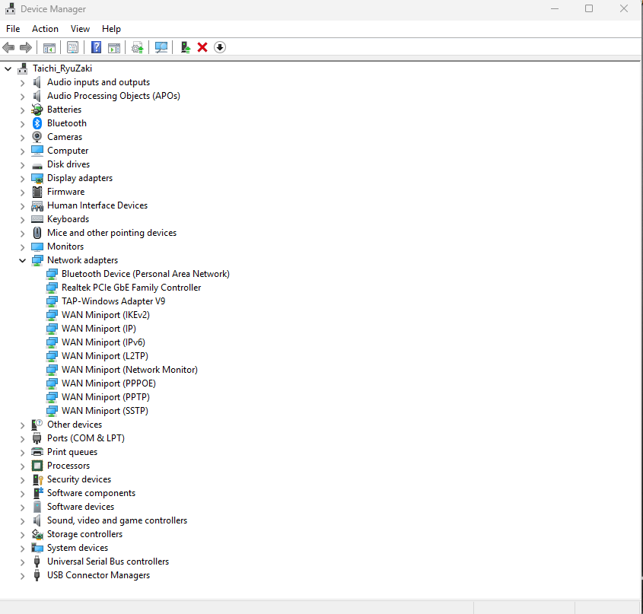Expand Ports (COM & LPT)
This screenshot has height=614, width=643.
pyautogui.click(x=22, y=438)
